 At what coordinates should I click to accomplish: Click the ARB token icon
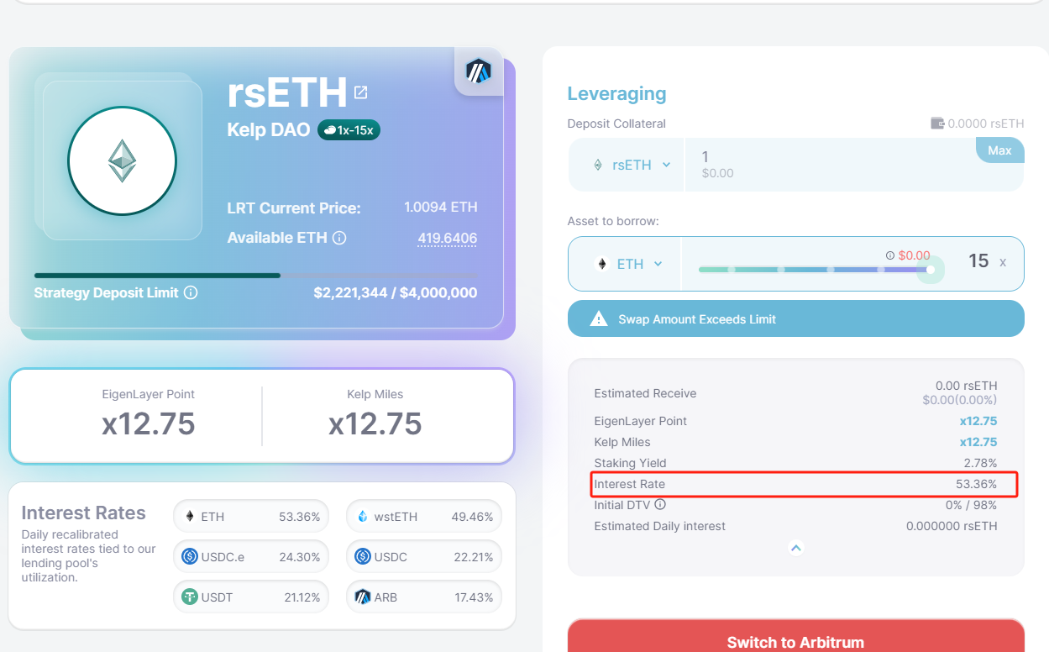[363, 597]
